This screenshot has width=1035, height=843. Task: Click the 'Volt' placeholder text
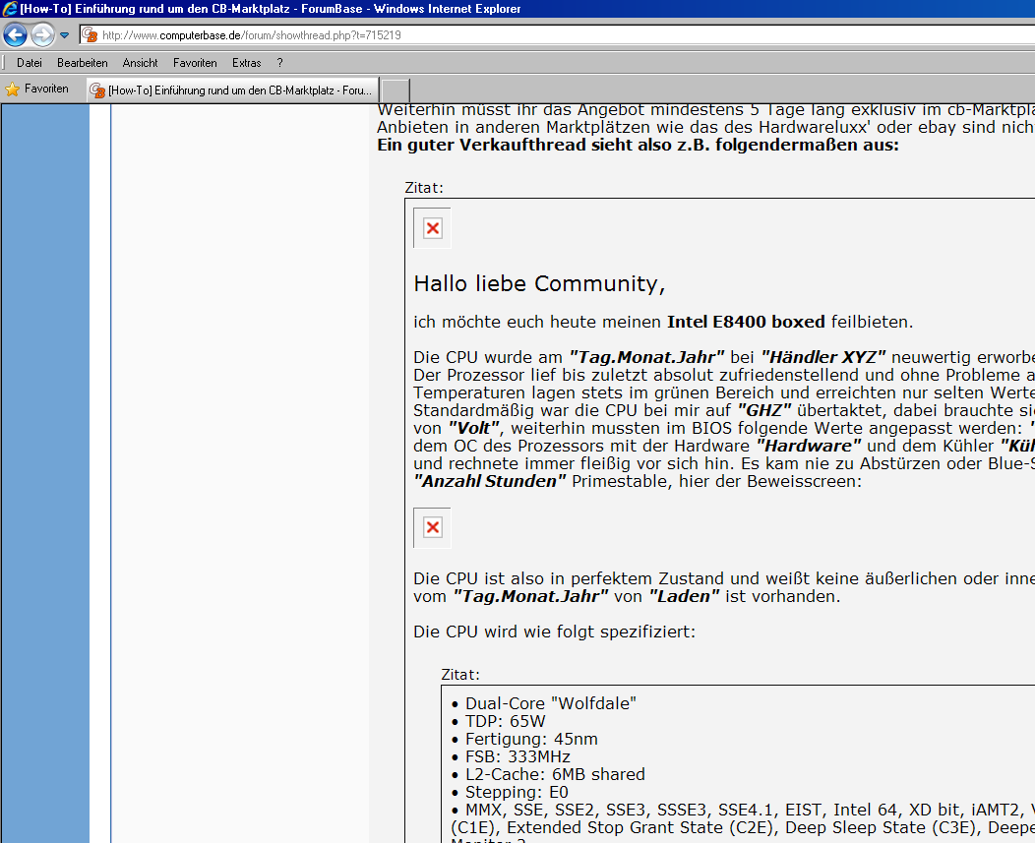(473, 429)
